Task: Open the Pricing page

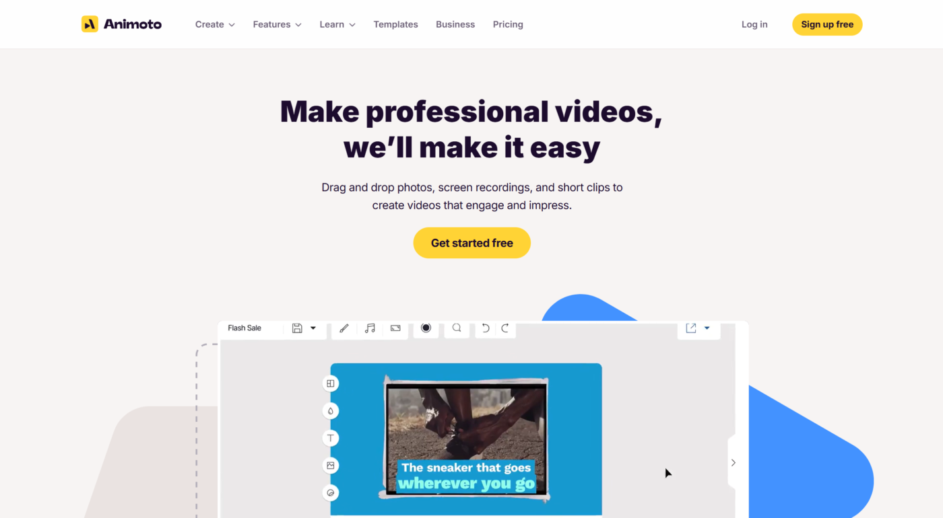Action: [508, 24]
